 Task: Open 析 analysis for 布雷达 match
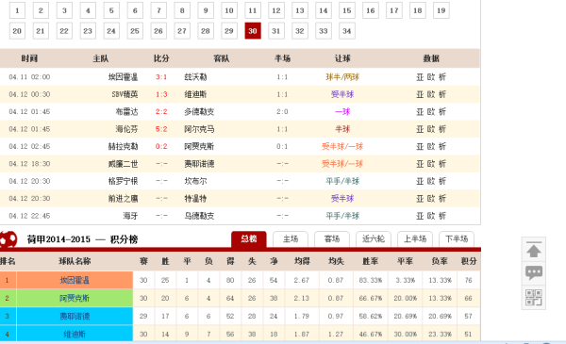click(x=442, y=112)
